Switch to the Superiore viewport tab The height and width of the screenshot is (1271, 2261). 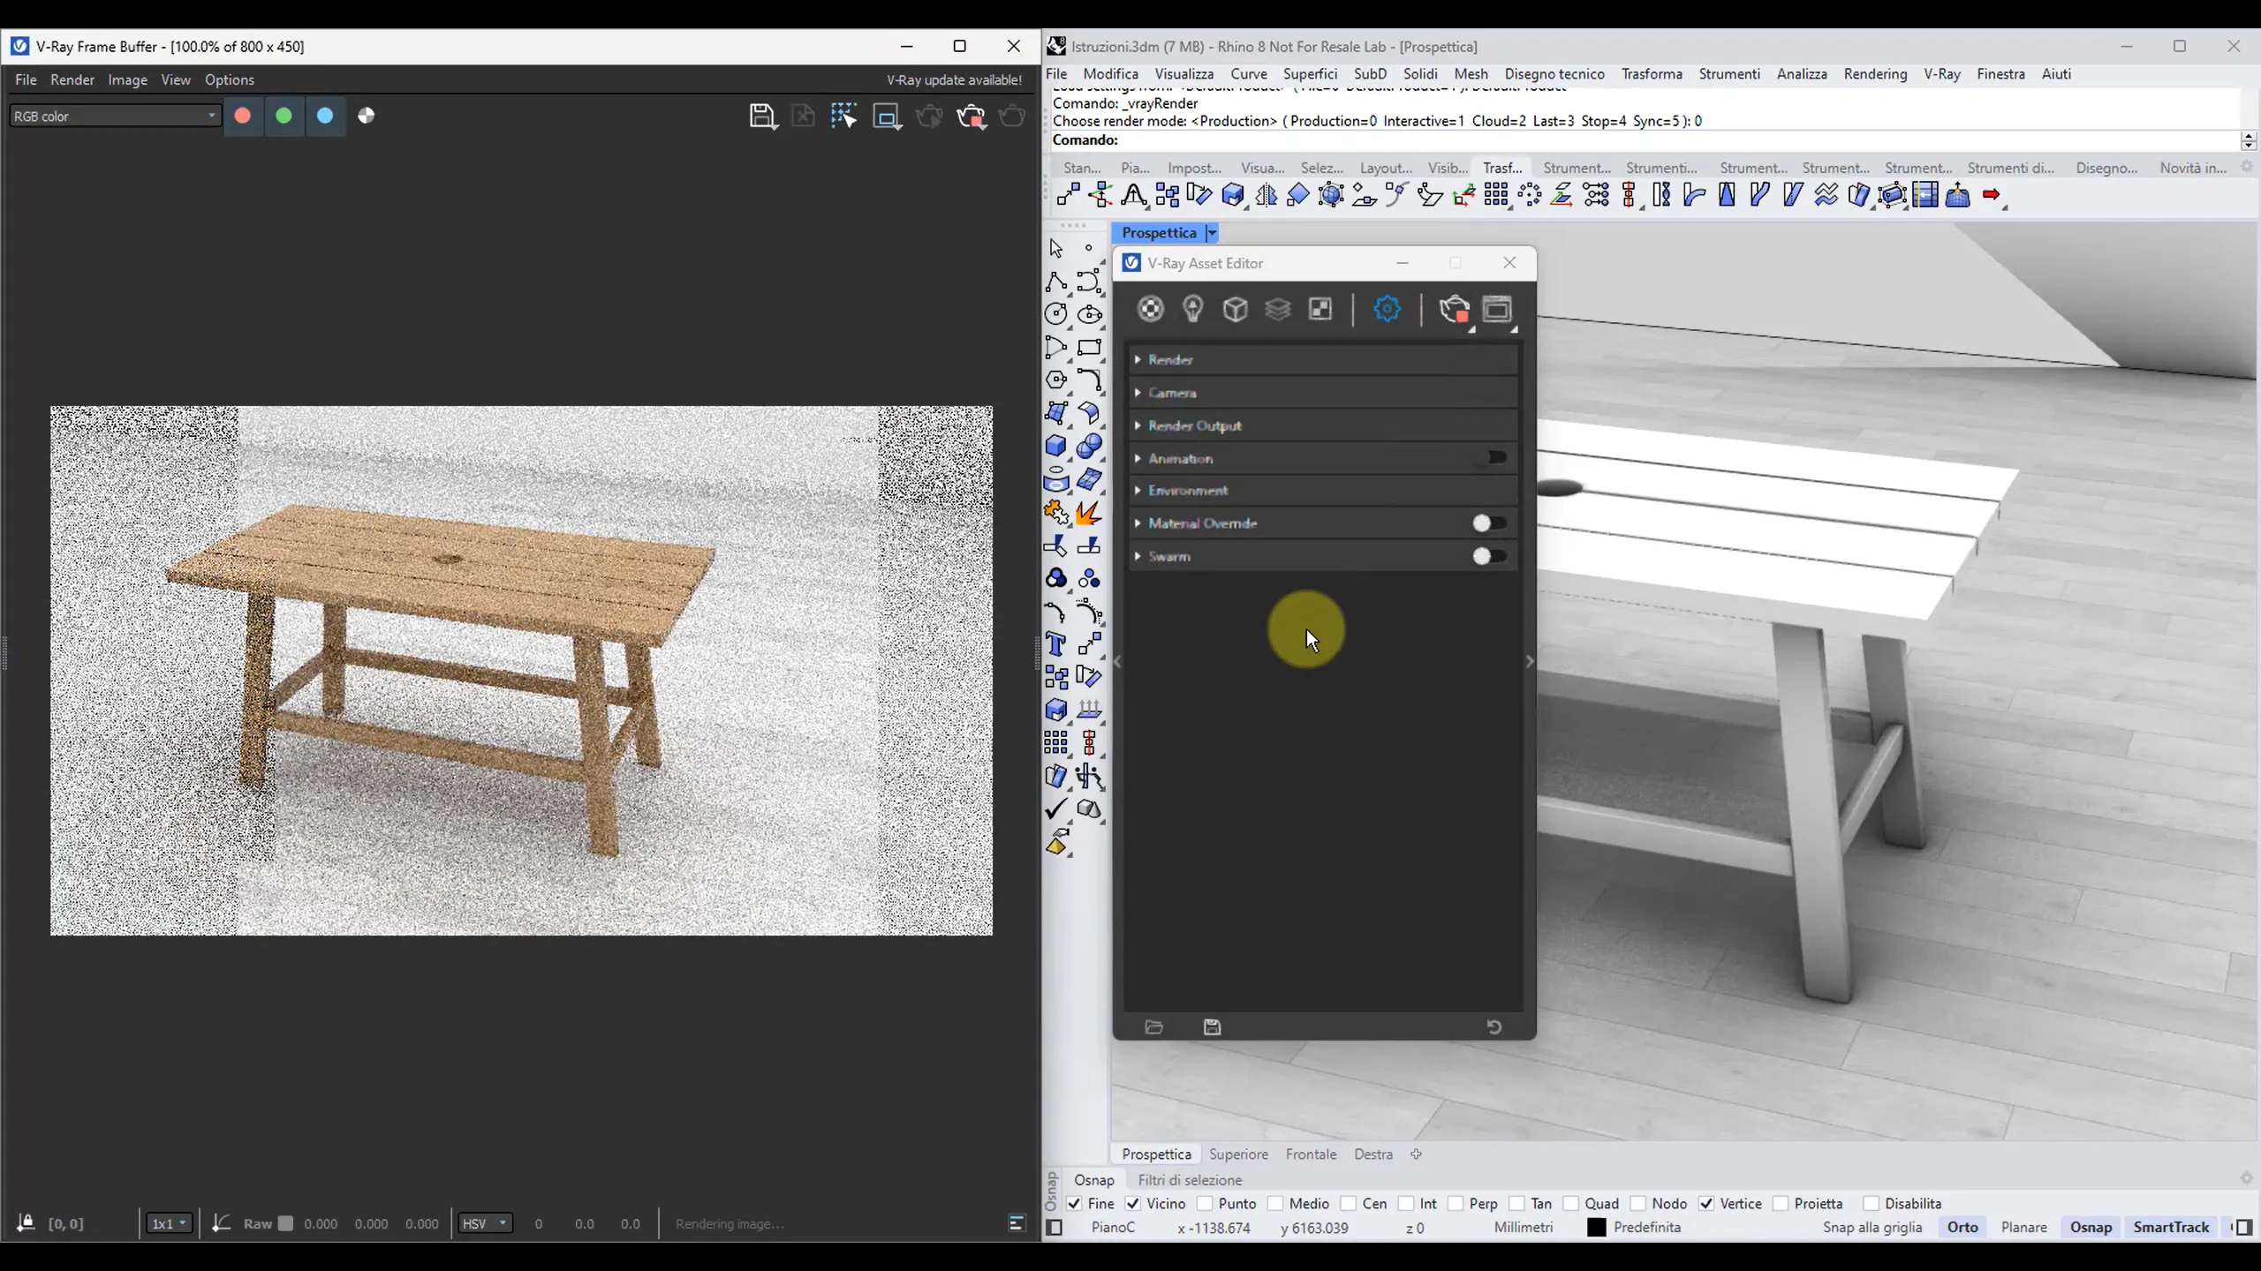click(1238, 1154)
